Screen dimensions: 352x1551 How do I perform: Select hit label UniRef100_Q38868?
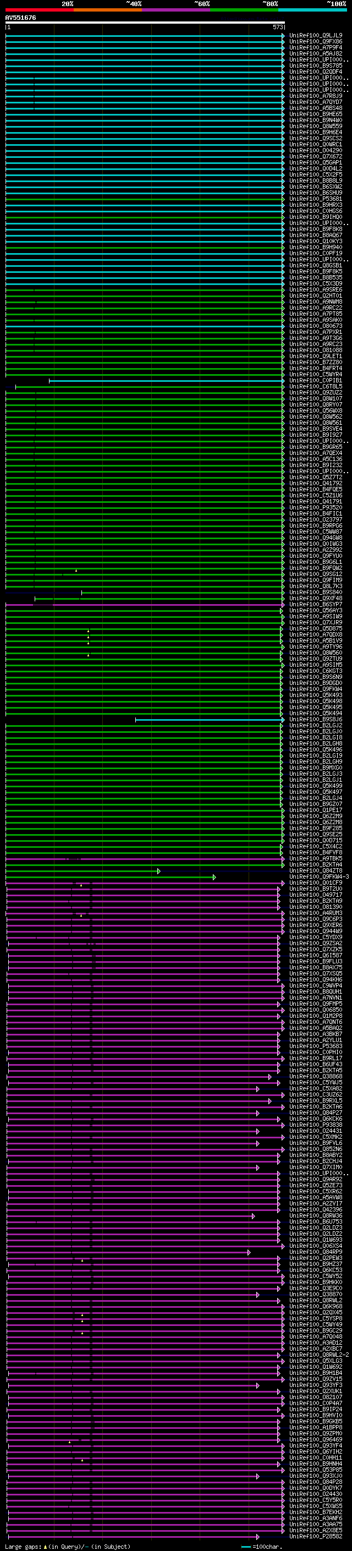tap(316, 1077)
